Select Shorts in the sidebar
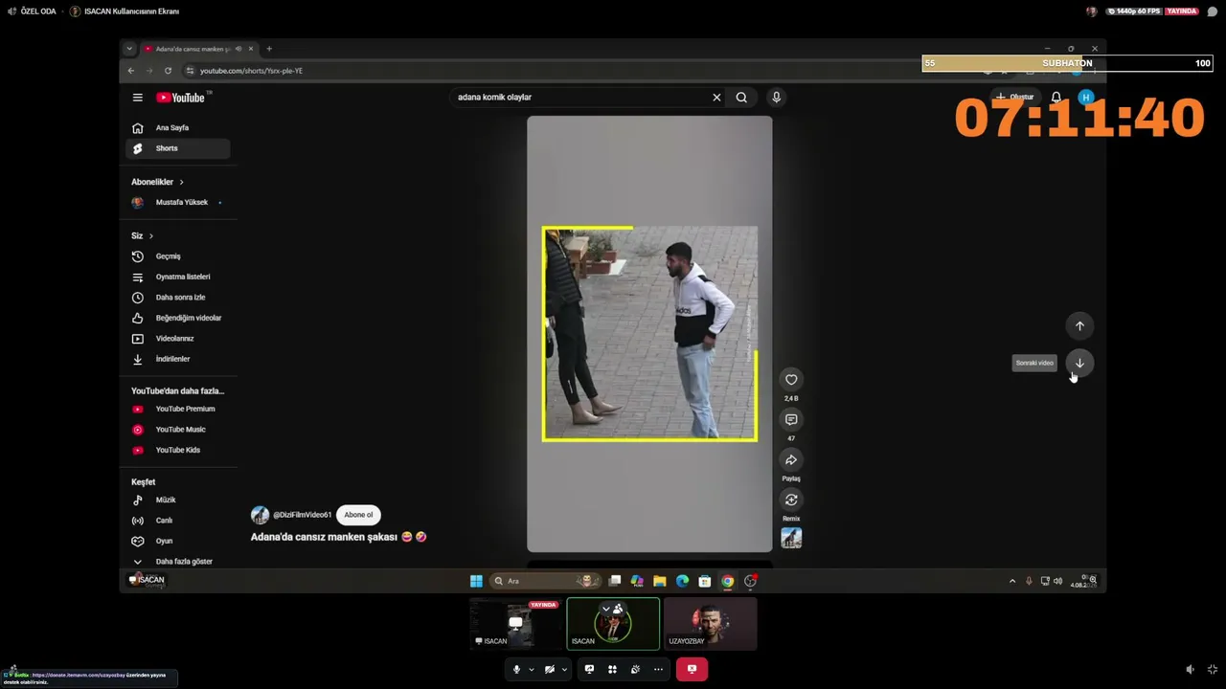Screen dimensions: 1226x689 177,148
